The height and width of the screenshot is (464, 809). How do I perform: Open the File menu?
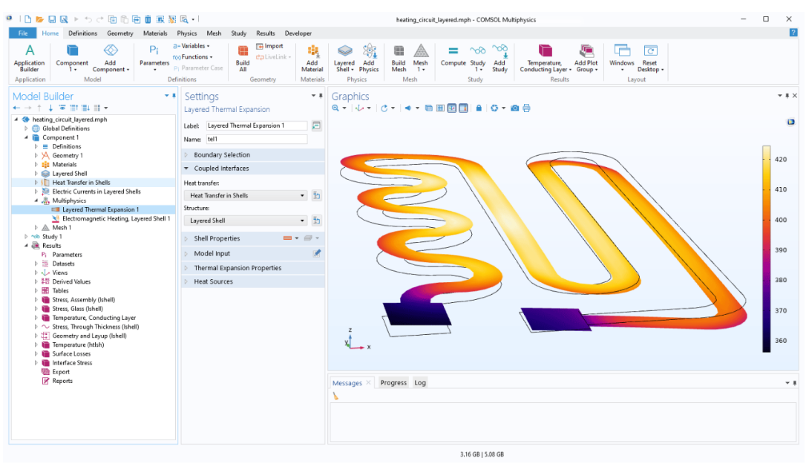tap(23, 33)
